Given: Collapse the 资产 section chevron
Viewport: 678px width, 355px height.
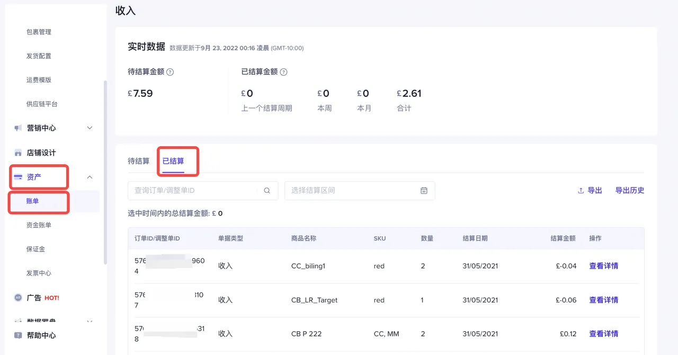Looking at the screenshot, I should click(90, 177).
